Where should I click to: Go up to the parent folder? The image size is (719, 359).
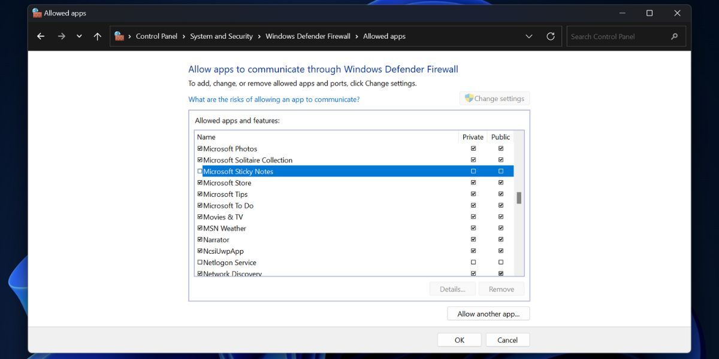(x=97, y=36)
